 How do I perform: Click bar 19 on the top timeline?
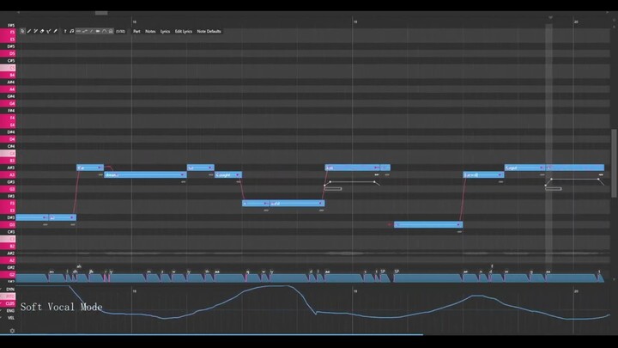355,22
